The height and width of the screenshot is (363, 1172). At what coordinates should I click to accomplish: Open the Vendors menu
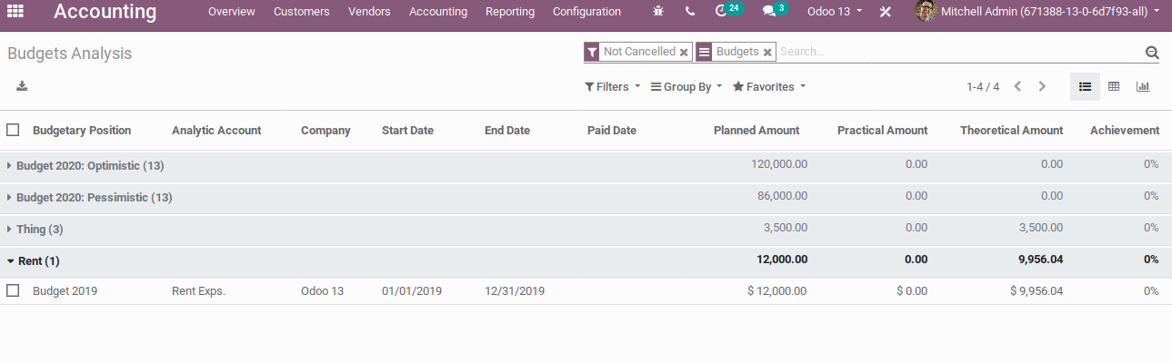point(369,12)
